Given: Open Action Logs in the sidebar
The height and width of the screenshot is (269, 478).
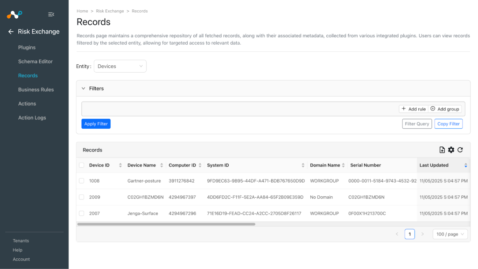Looking at the screenshot, I should coord(32,117).
